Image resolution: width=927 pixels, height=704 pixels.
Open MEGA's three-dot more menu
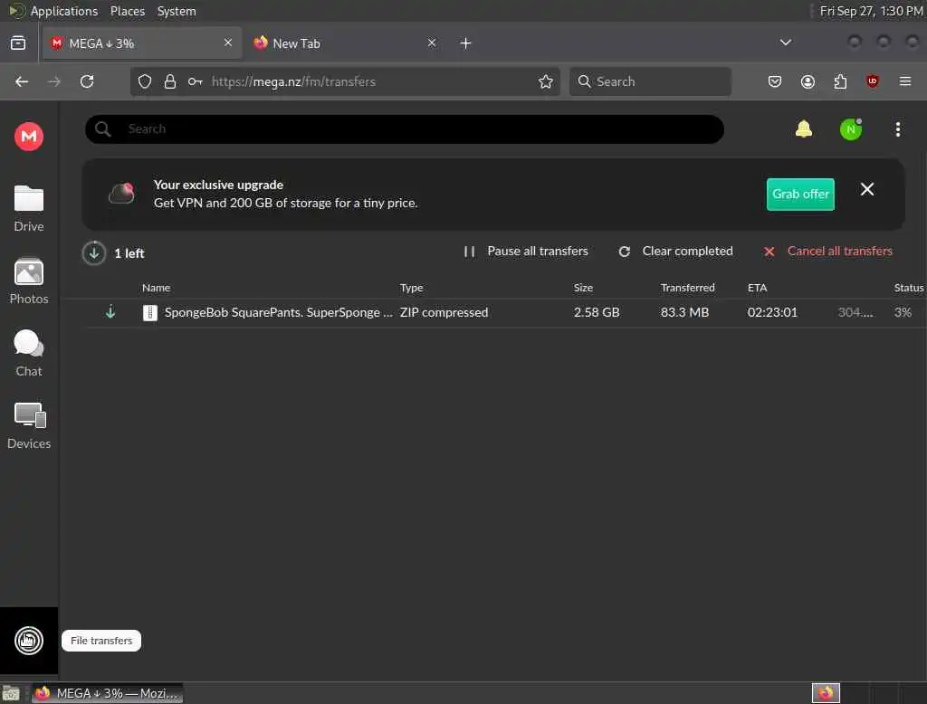[897, 128]
